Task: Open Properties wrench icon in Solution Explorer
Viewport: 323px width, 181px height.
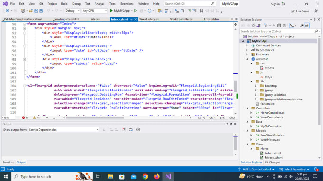Action: pyautogui.click(x=302, y=26)
